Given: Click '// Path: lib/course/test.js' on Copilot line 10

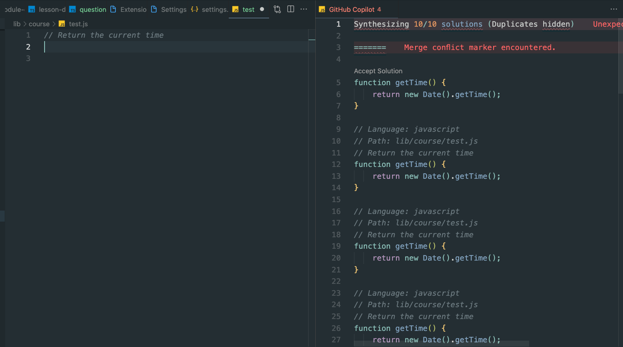Looking at the screenshot, I should tap(416, 141).
